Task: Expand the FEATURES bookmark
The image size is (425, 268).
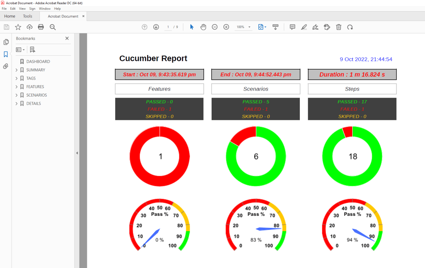Action: point(17,87)
